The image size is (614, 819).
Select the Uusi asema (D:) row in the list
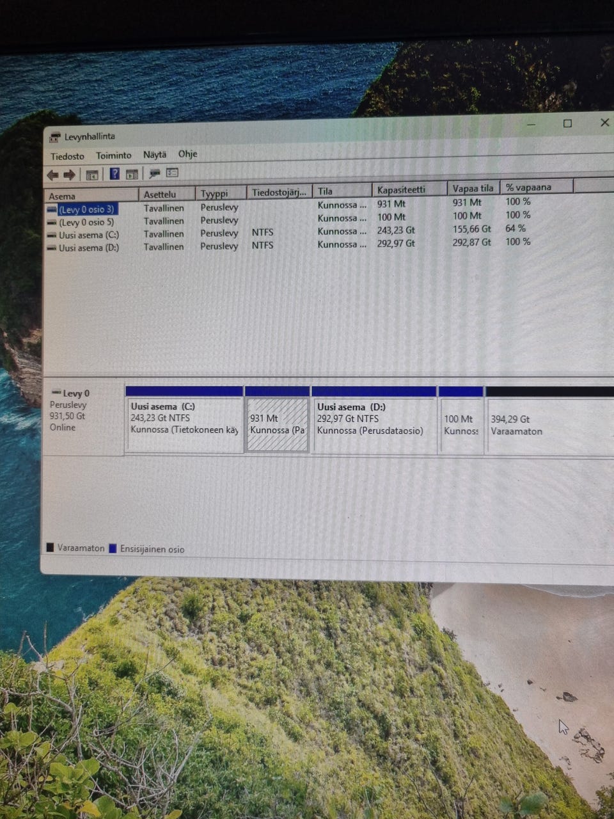tap(288, 245)
